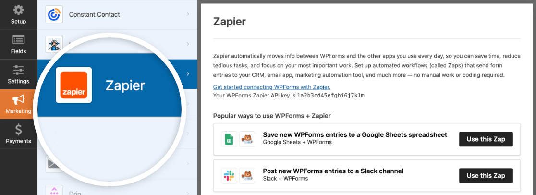The width and height of the screenshot is (536, 195).
Task: Click WPForms mascot icon beside Slack
Action: (247, 176)
